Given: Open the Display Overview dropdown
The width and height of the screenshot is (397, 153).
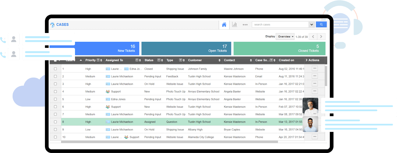Looking at the screenshot, I should pyautogui.click(x=285, y=37).
